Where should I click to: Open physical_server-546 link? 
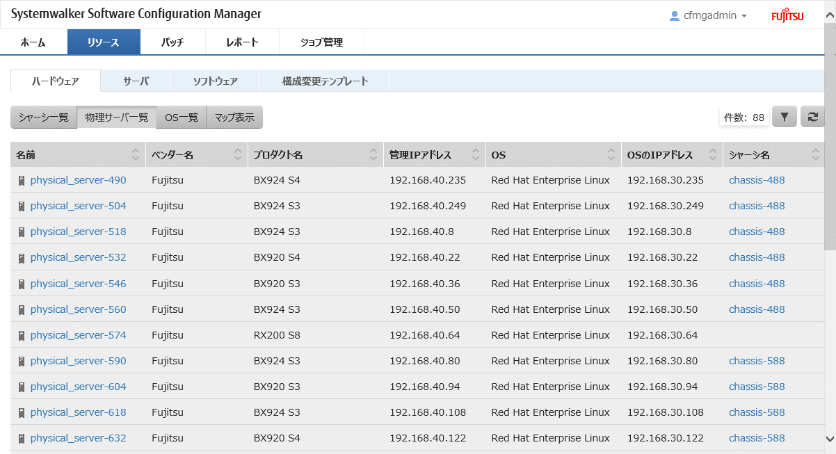click(78, 283)
